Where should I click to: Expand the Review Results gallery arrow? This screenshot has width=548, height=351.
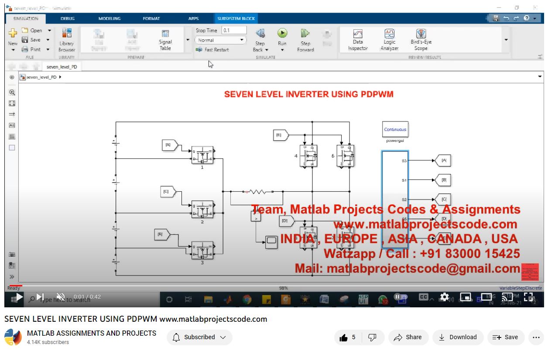pos(506,40)
